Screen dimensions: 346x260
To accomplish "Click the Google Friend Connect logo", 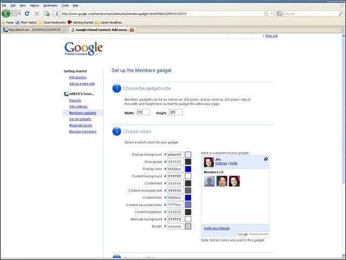I will click(84, 48).
